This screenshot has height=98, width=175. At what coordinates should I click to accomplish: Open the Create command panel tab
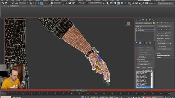136,20
